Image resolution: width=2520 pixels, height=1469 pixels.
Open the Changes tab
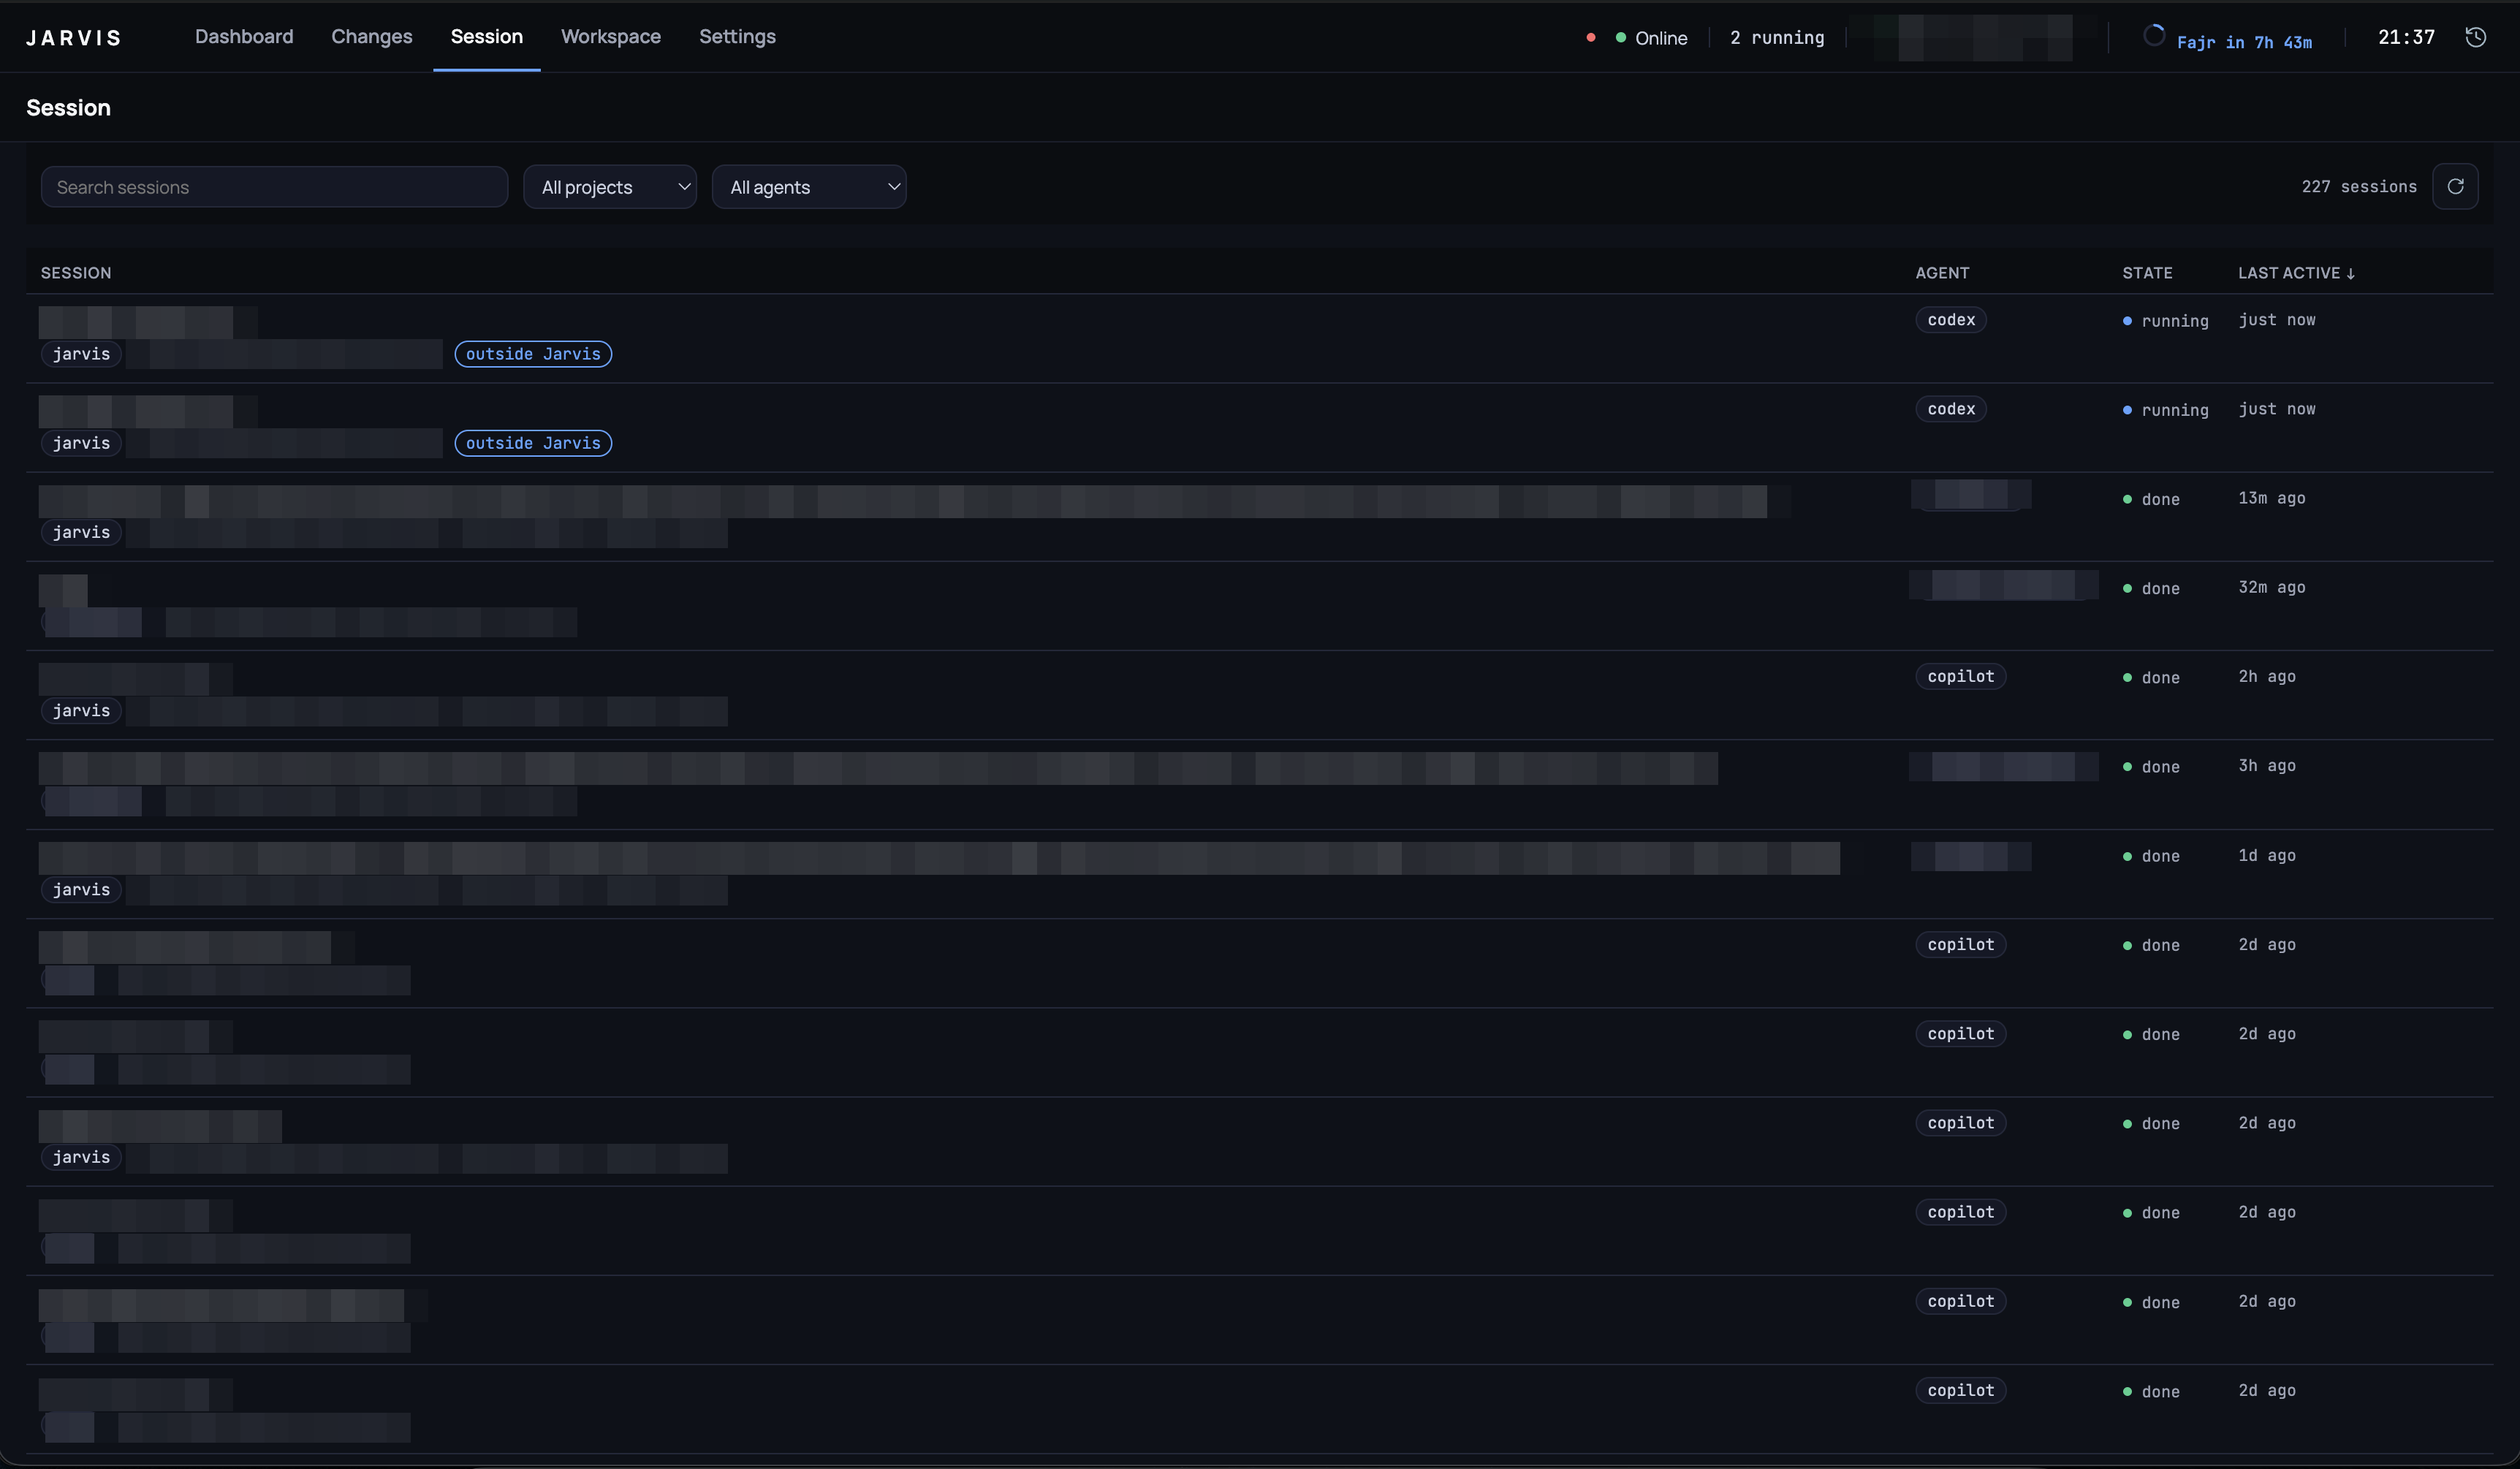pos(372,36)
